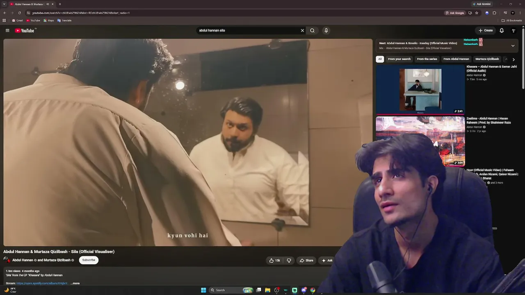Share the Sila video
The height and width of the screenshot is (295, 525).
306,261
